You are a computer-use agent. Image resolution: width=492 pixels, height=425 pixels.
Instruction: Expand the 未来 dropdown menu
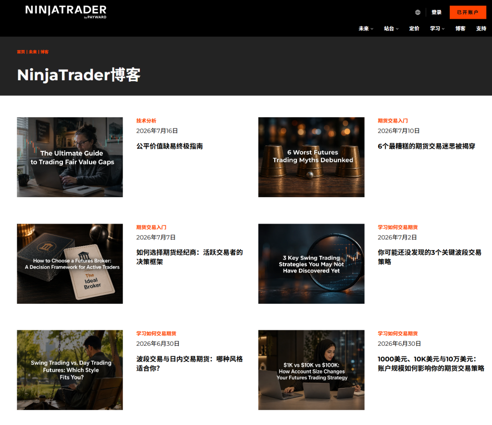366,28
